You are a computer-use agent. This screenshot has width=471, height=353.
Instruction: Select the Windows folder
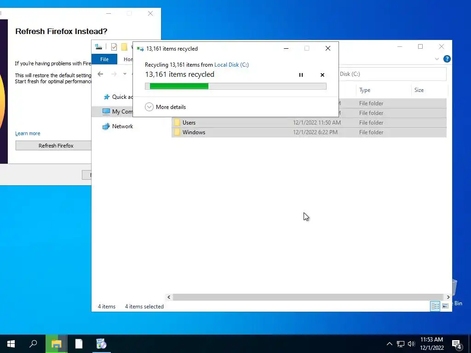tap(309, 132)
